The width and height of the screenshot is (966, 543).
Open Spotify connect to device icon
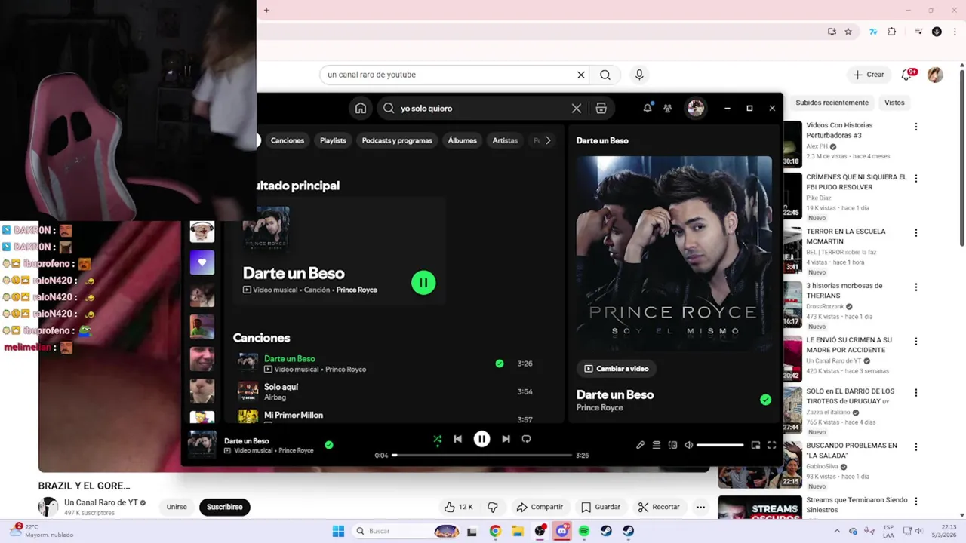(672, 445)
